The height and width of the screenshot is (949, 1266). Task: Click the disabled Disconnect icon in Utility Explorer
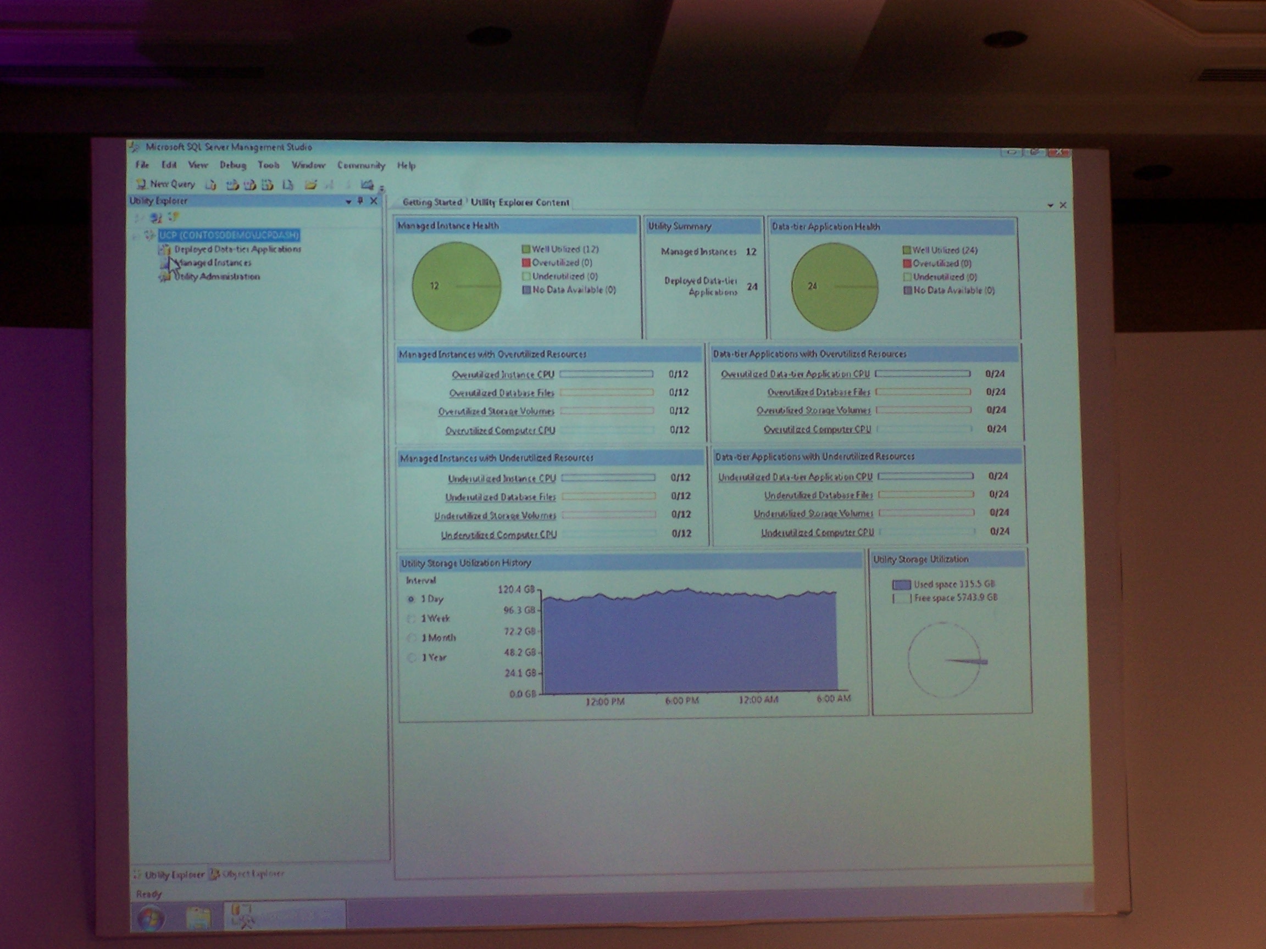[138, 217]
